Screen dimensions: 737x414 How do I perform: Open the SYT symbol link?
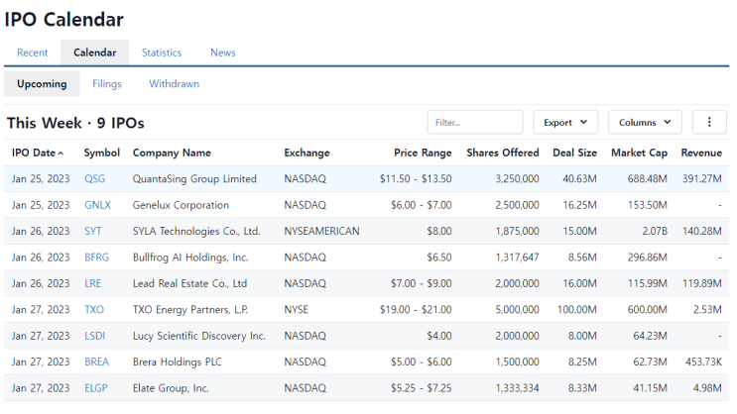(x=92, y=231)
